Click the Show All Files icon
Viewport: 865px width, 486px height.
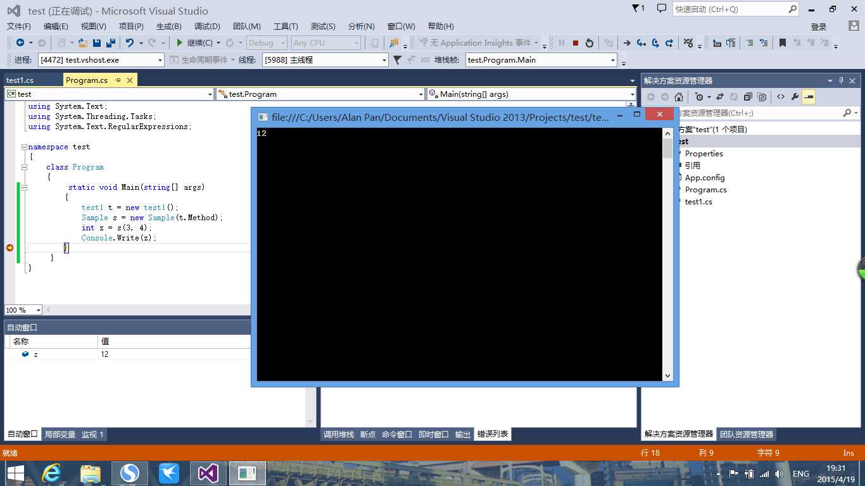pos(762,97)
